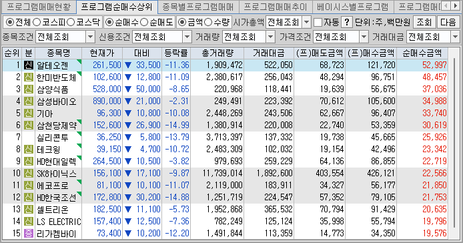Image resolution: width=463 pixels, height=243 pixels.
Task: Open the 종목별프로그램매매 tab
Action: (x=198, y=7)
